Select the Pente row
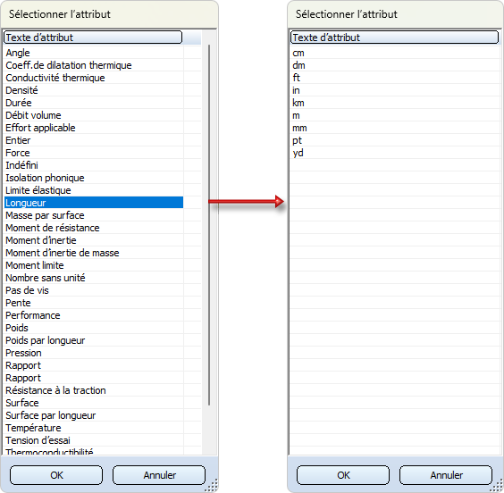This screenshot has height=493, width=504. [94, 303]
